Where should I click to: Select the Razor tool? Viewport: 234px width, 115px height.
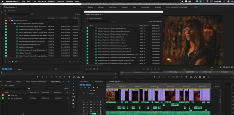[73, 93]
